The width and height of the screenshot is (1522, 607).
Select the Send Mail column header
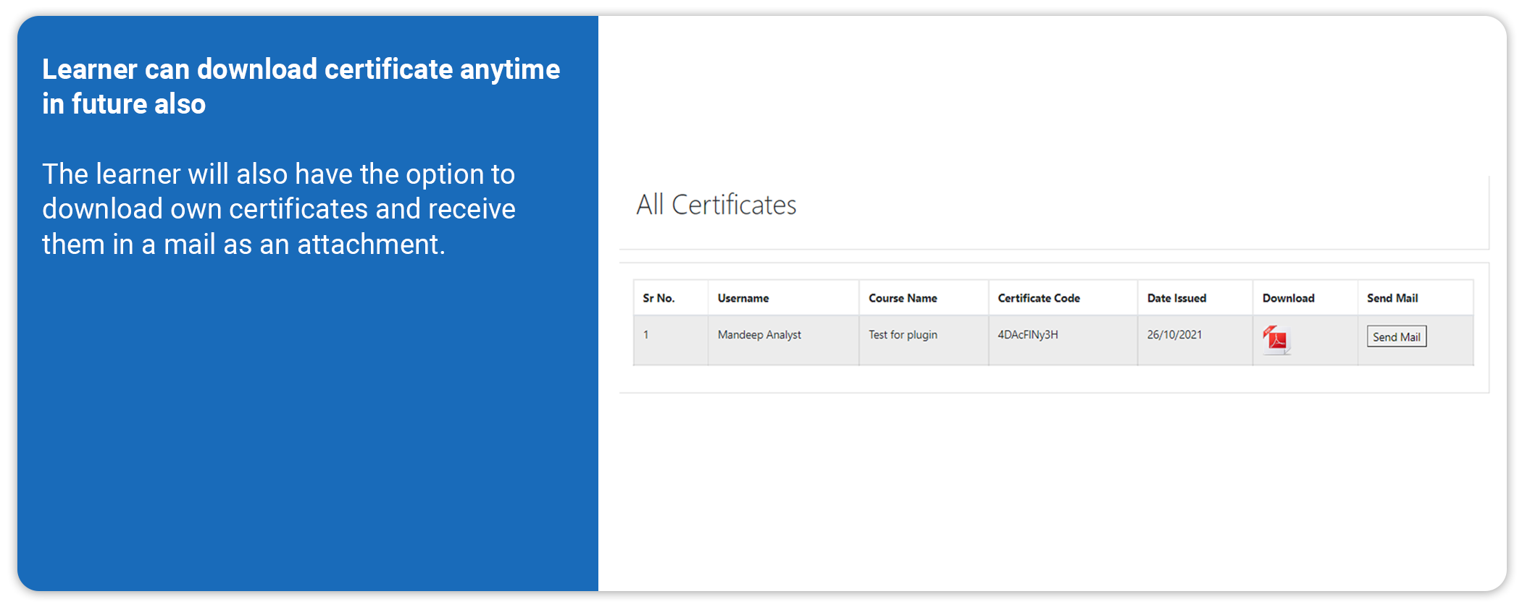[1392, 298]
